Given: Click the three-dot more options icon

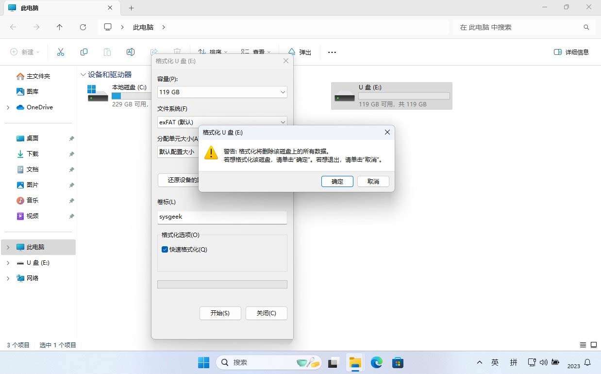Looking at the screenshot, I should pyautogui.click(x=332, y=52).
